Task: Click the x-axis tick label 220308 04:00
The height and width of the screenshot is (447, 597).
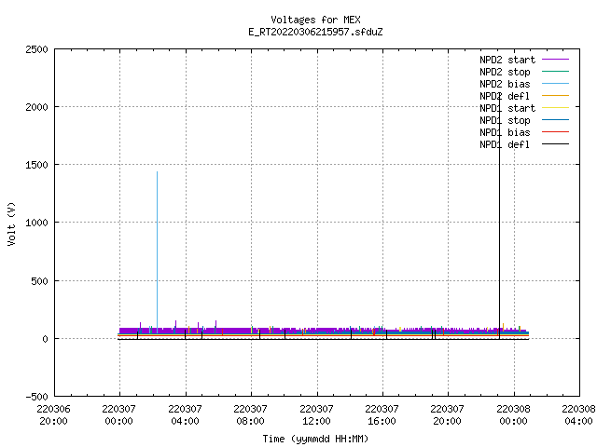Action: click(x=578, y=415)
